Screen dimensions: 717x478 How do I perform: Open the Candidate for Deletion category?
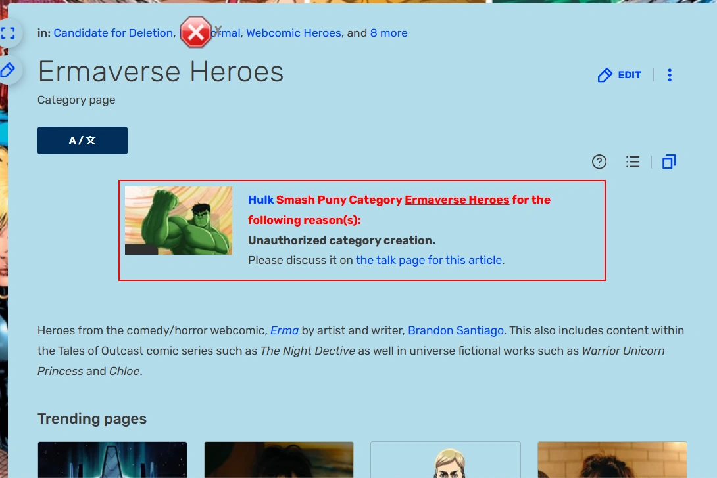pos(113,33)
